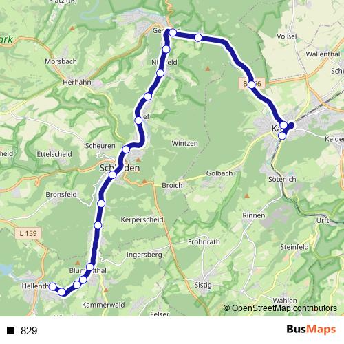Click the Wallenthal village label

tap(323, 54)
